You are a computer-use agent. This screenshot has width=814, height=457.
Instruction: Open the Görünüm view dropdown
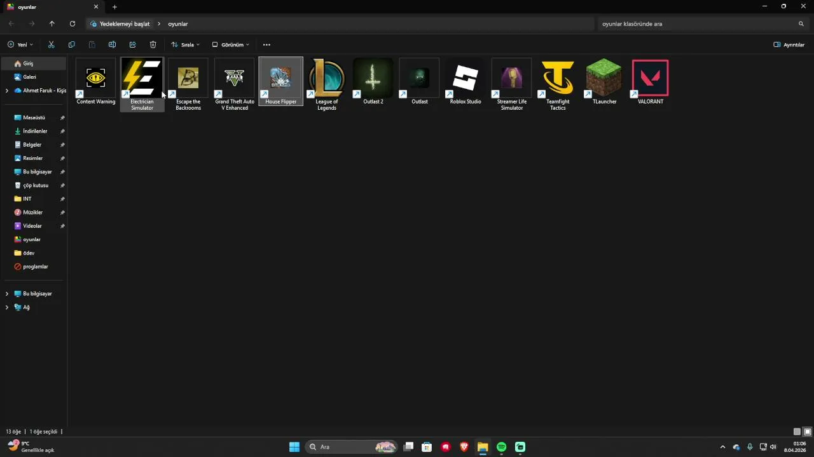(x=230, y=44)
